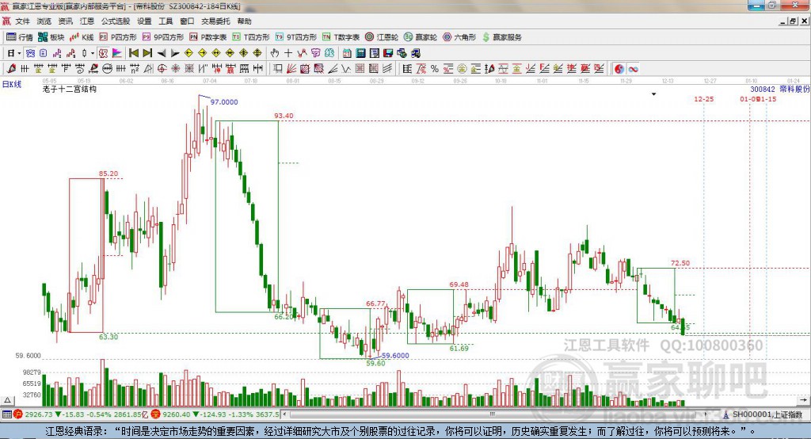Click the yellow diamond left-arrow icon
The image size is (811, 439).
pos(188,53)
